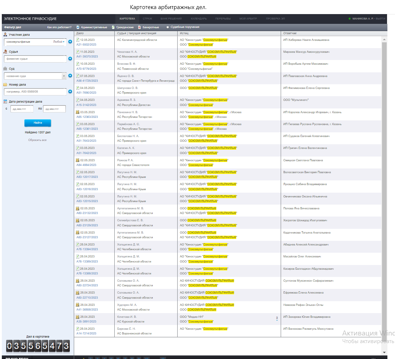Open case link A41-39370/2023
Screen dimensions: 395x359
pyautogui.click(x=87, y=57)
